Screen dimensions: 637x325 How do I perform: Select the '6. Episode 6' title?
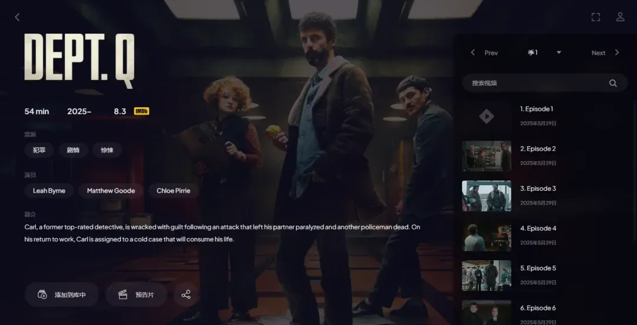(538, 307)
